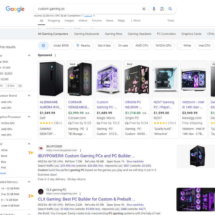Collapse the price filter section
This screenshot has height=215, width=215.
pos(29,55)
